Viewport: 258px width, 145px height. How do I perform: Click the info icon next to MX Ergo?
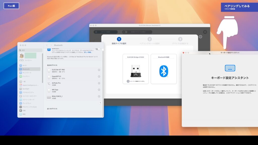[99, 90]
